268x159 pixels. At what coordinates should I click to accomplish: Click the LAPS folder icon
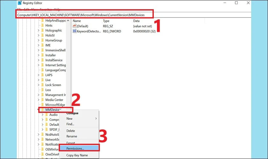pyautogui.click(x=42, y=75)
